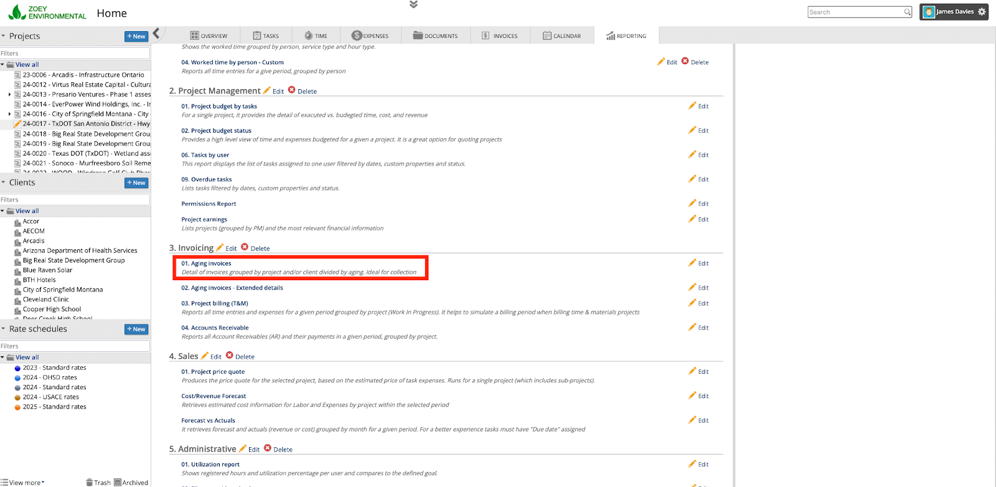Add a new project with New button
The image size is (996, 487).
(136, 36)
